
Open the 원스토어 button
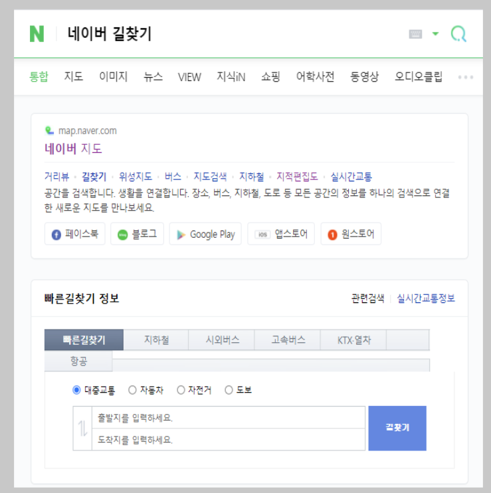pyautogui.click(x=351, y=234)
